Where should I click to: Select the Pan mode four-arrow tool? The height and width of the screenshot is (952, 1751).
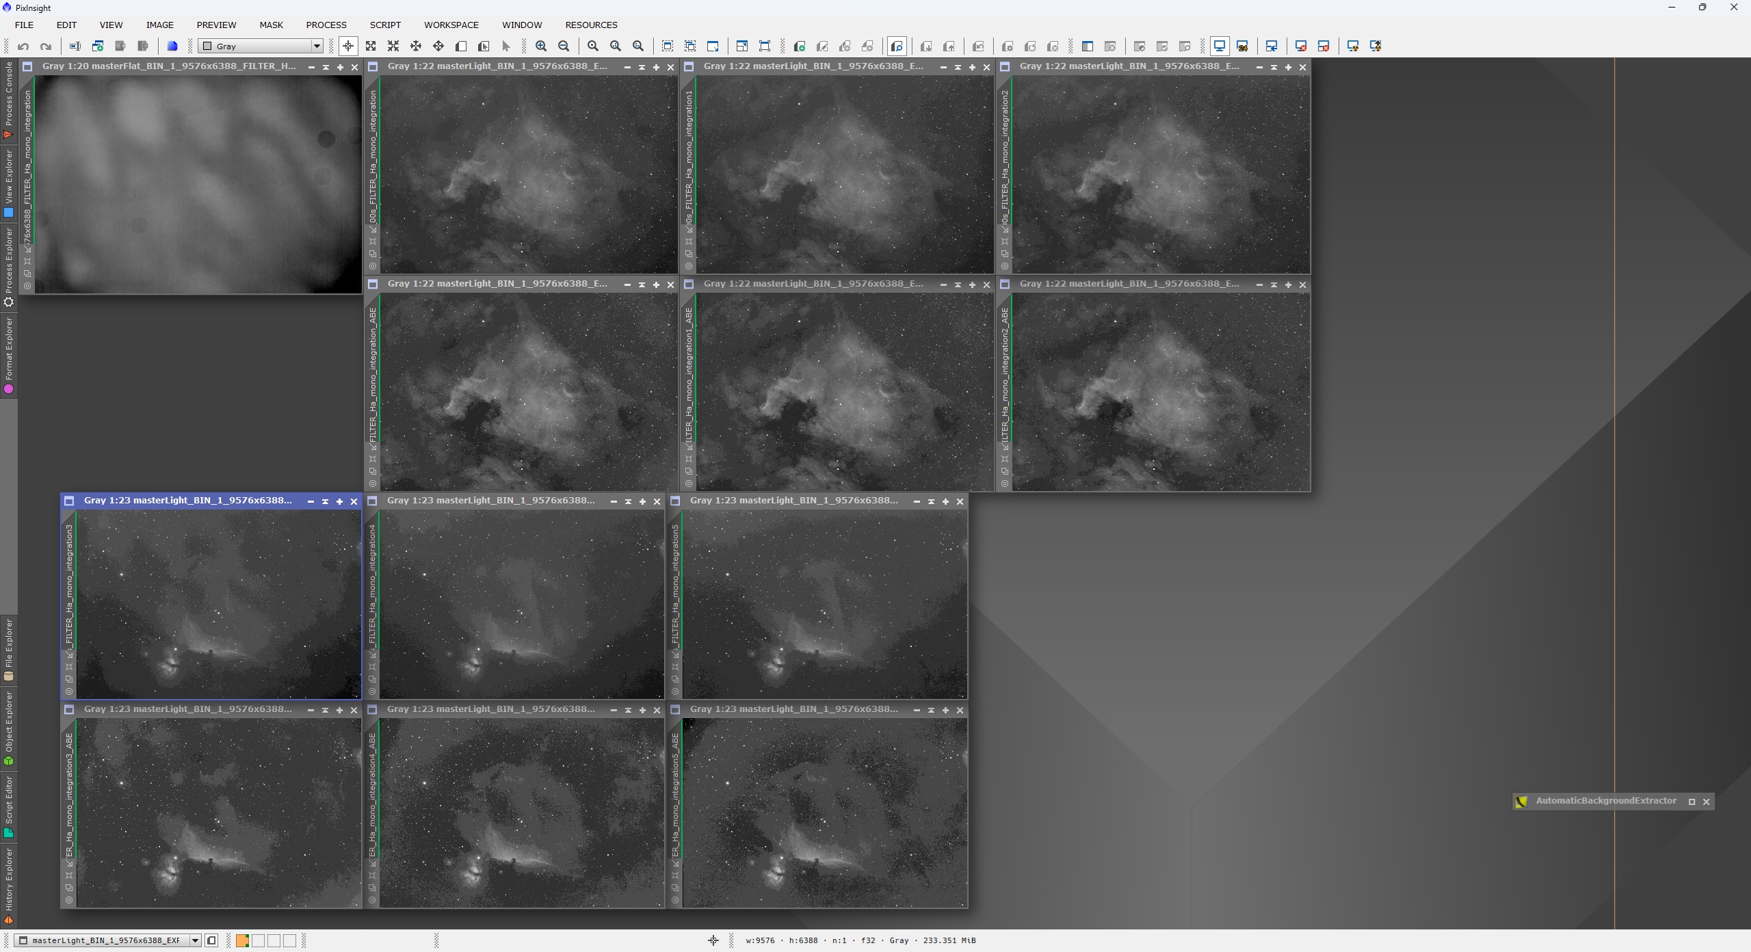point(438,47)
